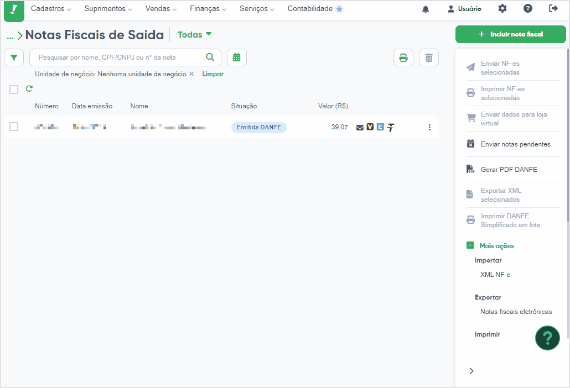Viewport: 570px width, 388px height.
Task: Click Exportar XML selecionados
Action: click(x=513, y=195)
